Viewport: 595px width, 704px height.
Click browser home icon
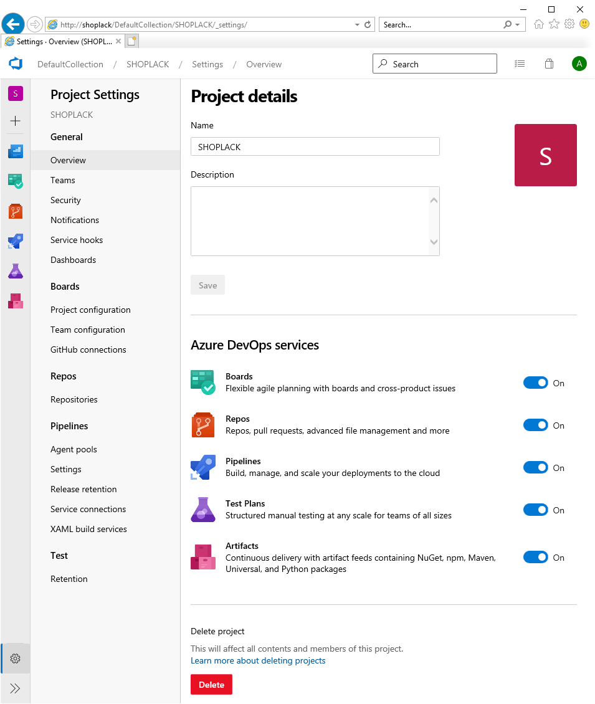click(x=539, y=24)
